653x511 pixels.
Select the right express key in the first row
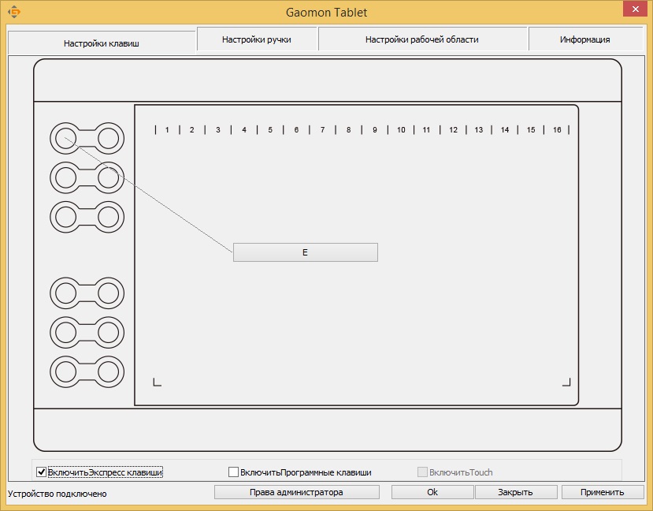click(108, 138)
